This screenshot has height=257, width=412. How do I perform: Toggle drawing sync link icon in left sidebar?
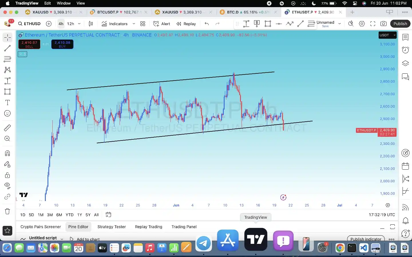tap(7, 197)
